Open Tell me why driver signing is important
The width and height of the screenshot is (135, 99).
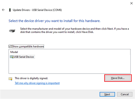click(x=37, y=83)
